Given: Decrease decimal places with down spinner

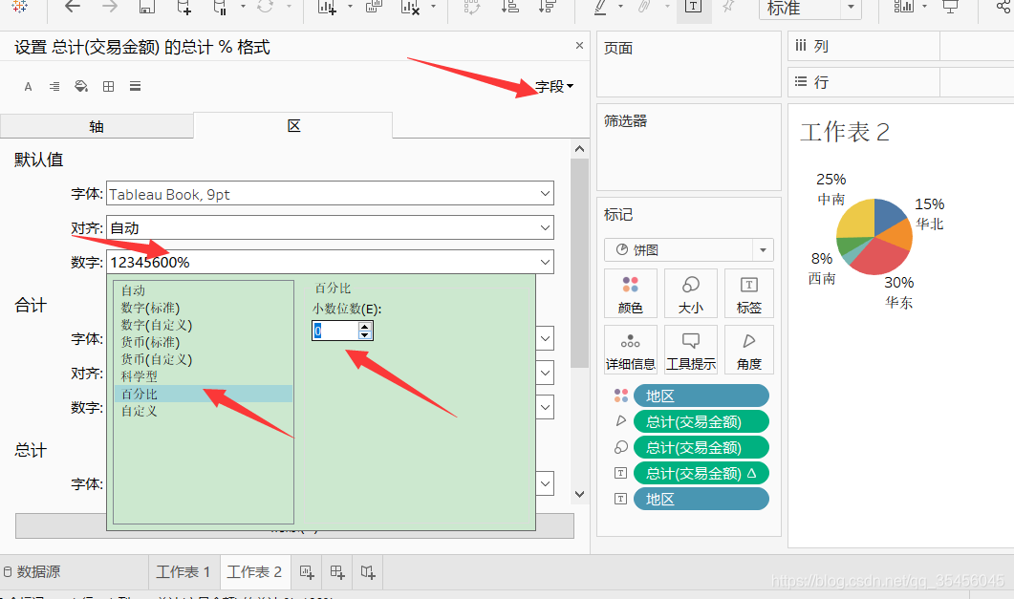Looking at the screenshot, I should tap(365, 335).
